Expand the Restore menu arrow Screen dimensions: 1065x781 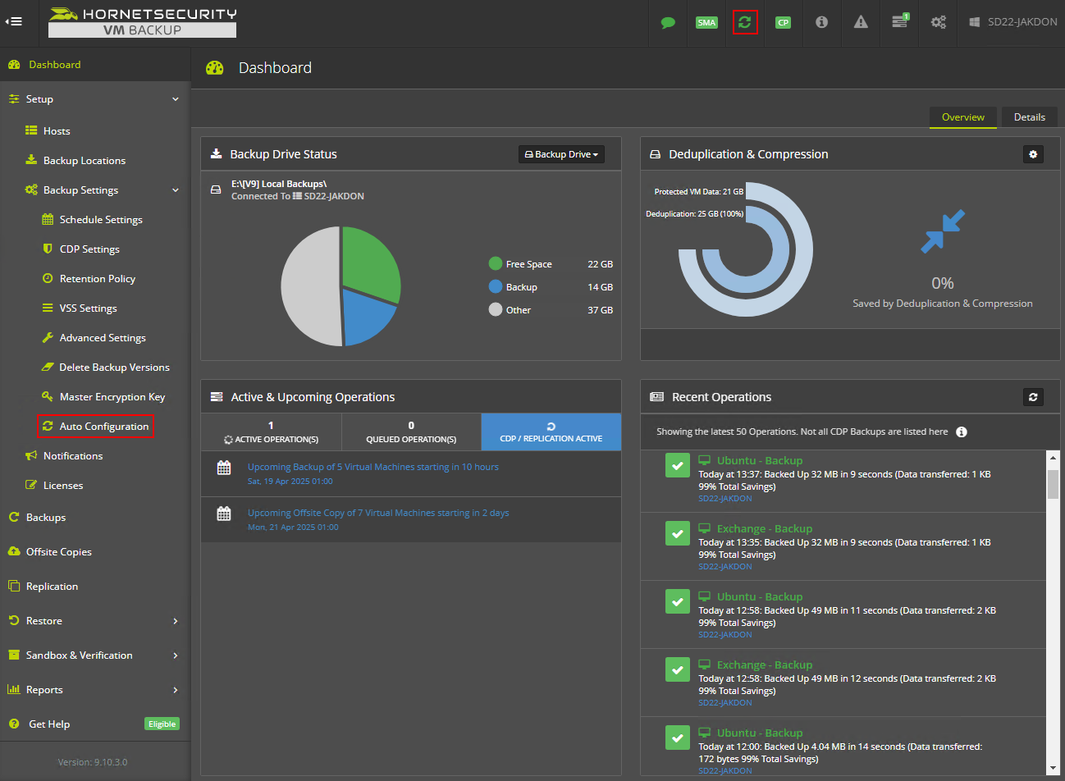tap(175, 621)
